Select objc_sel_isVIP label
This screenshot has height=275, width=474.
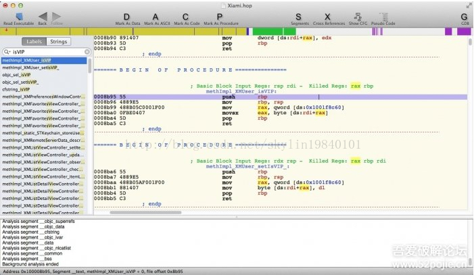coord(44,75)
